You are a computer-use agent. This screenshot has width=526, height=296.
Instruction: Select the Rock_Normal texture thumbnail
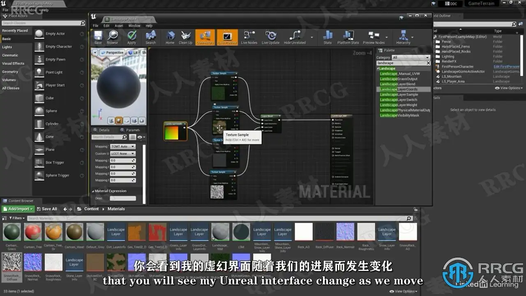click(345, 232)
